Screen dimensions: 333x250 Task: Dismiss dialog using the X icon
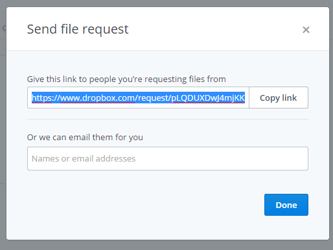coord(306,30)
